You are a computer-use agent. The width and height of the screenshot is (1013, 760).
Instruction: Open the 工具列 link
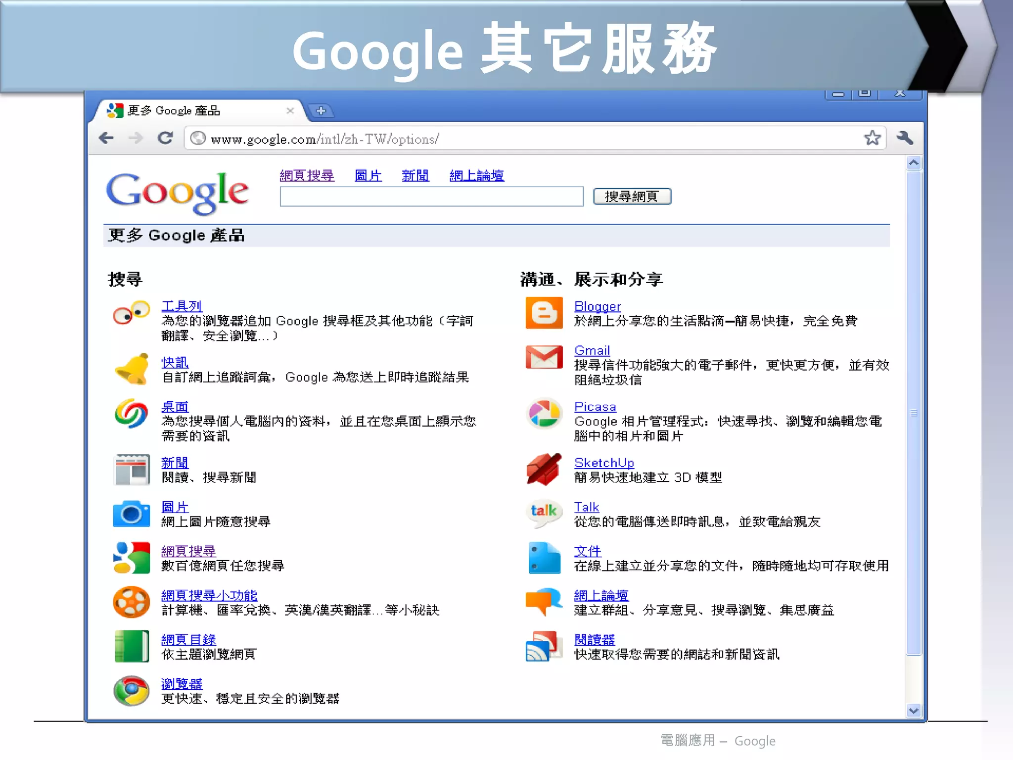[x=182, y=306]
